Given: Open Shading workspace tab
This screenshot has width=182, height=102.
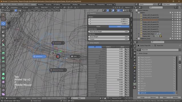Looking at the screenshot, I should [x=75, y=5].
